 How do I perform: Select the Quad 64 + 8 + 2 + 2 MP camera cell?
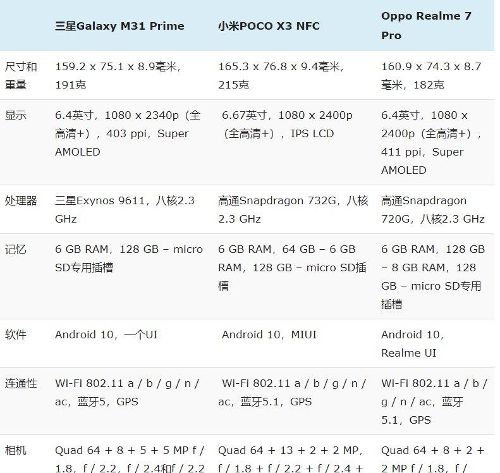click(x=433, y=459)
